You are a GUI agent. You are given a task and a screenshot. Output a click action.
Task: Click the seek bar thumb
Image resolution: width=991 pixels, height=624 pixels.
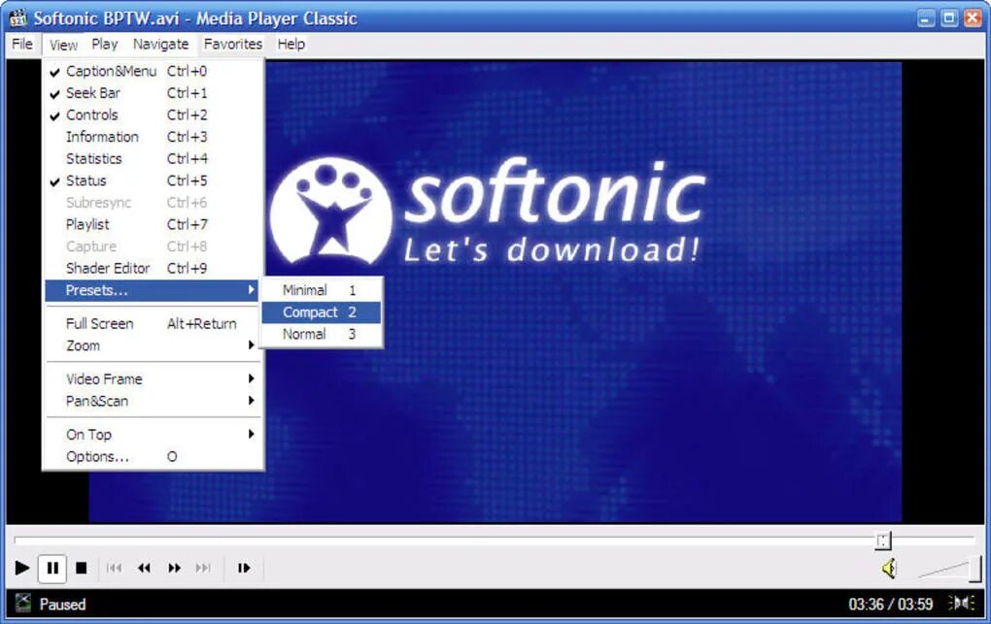point(883,541)
